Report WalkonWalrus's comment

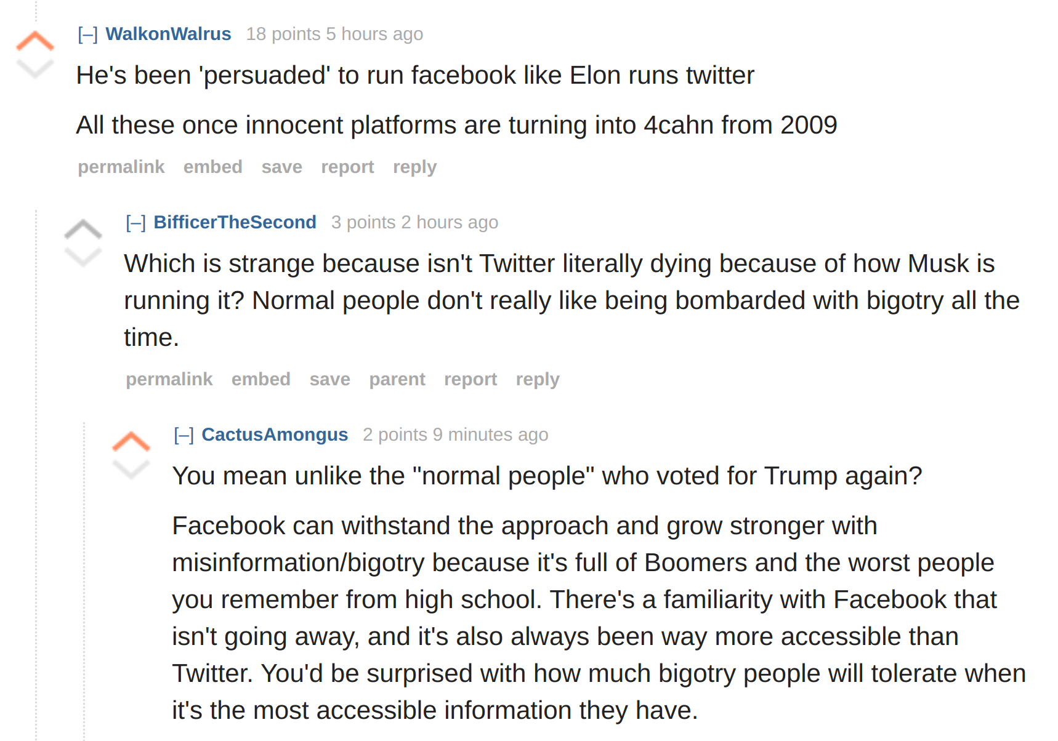pos(347,167)
